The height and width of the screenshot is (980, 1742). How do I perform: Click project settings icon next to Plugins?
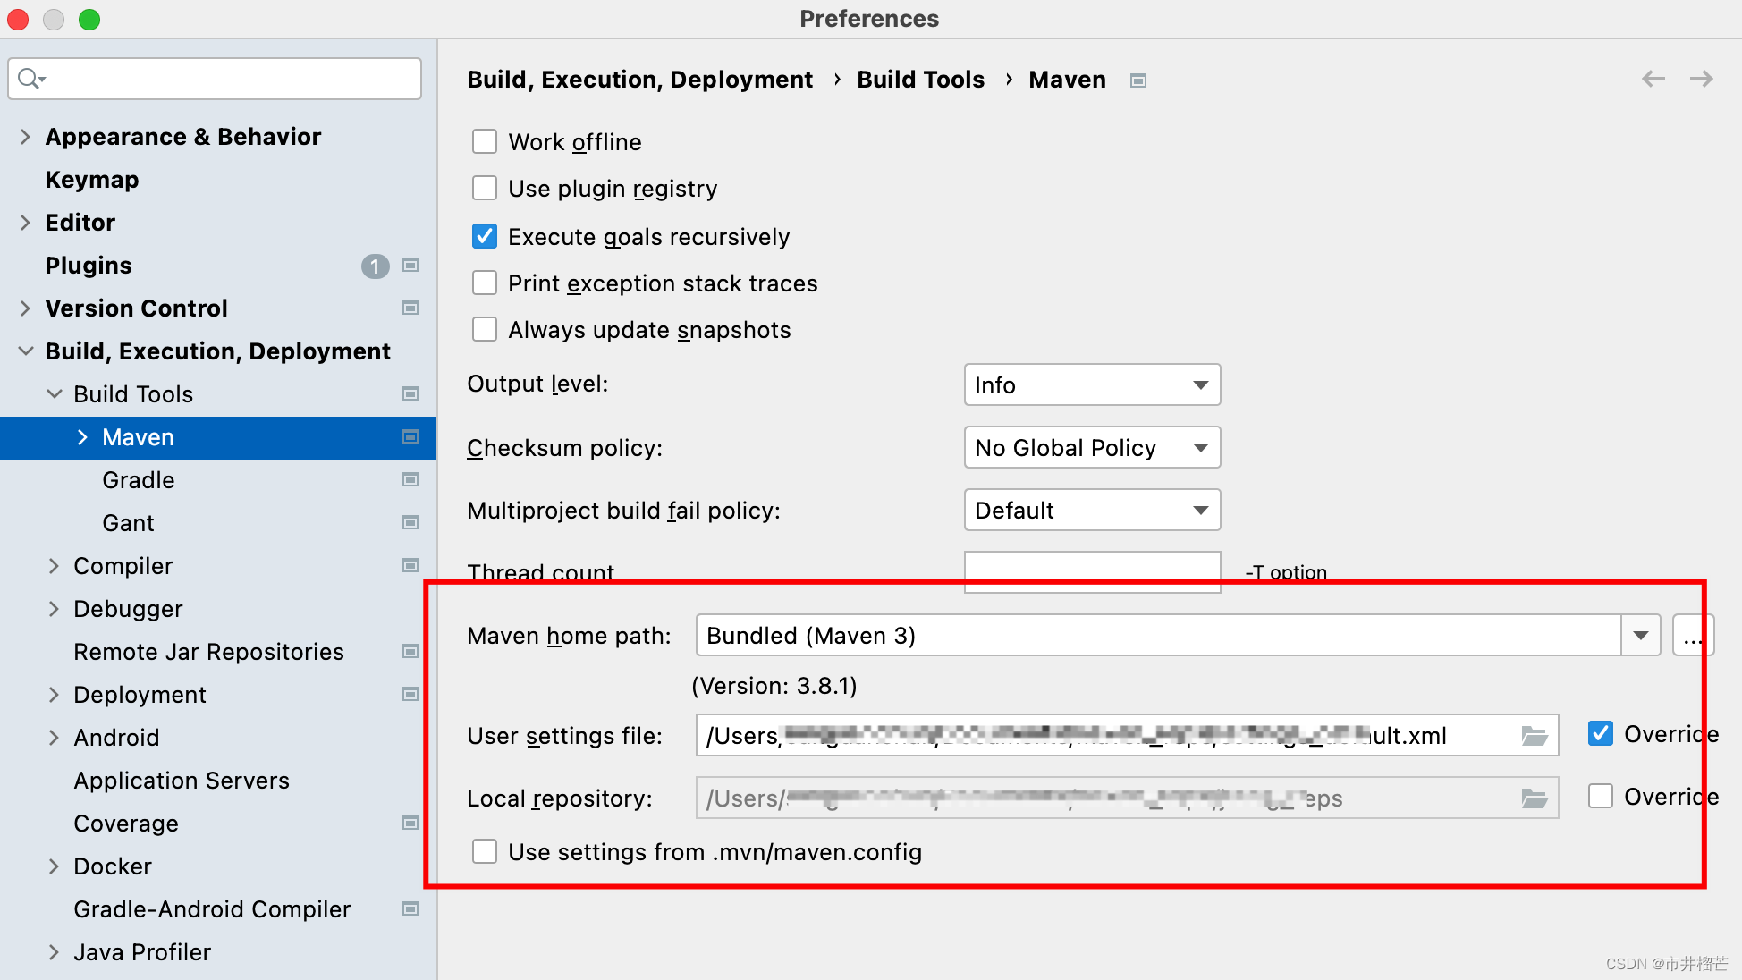tap(410, 265)
